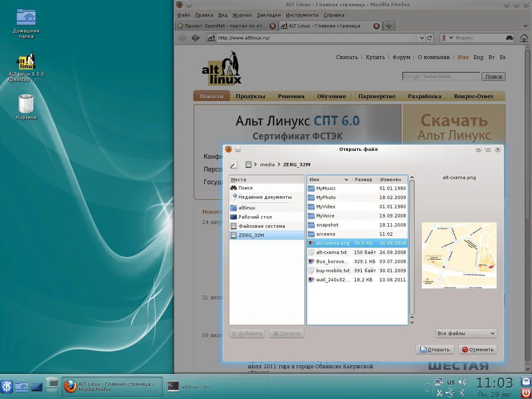
Task: Select the buy-mobile.txt file
Action: [x=357, y=271]
